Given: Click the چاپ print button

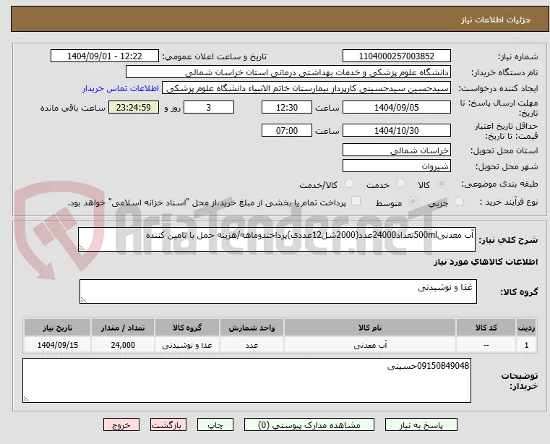Looking at the screenshot, I should click(x=215, y=424).
